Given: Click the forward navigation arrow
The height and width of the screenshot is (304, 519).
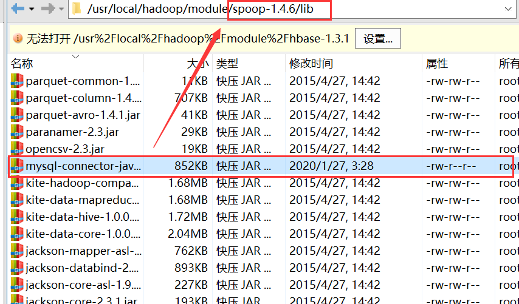Looking at the screenshot, I should click(x=47, y=8).
